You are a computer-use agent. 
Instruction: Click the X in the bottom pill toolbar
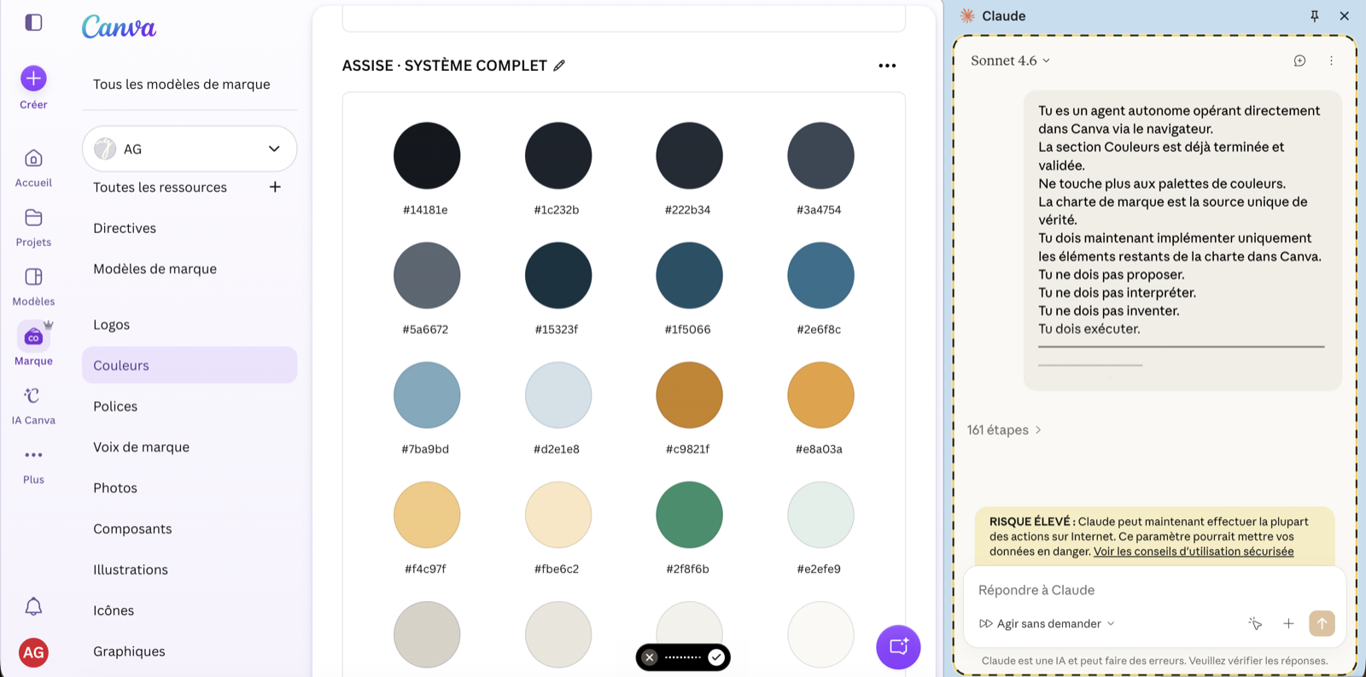point(650,657)
